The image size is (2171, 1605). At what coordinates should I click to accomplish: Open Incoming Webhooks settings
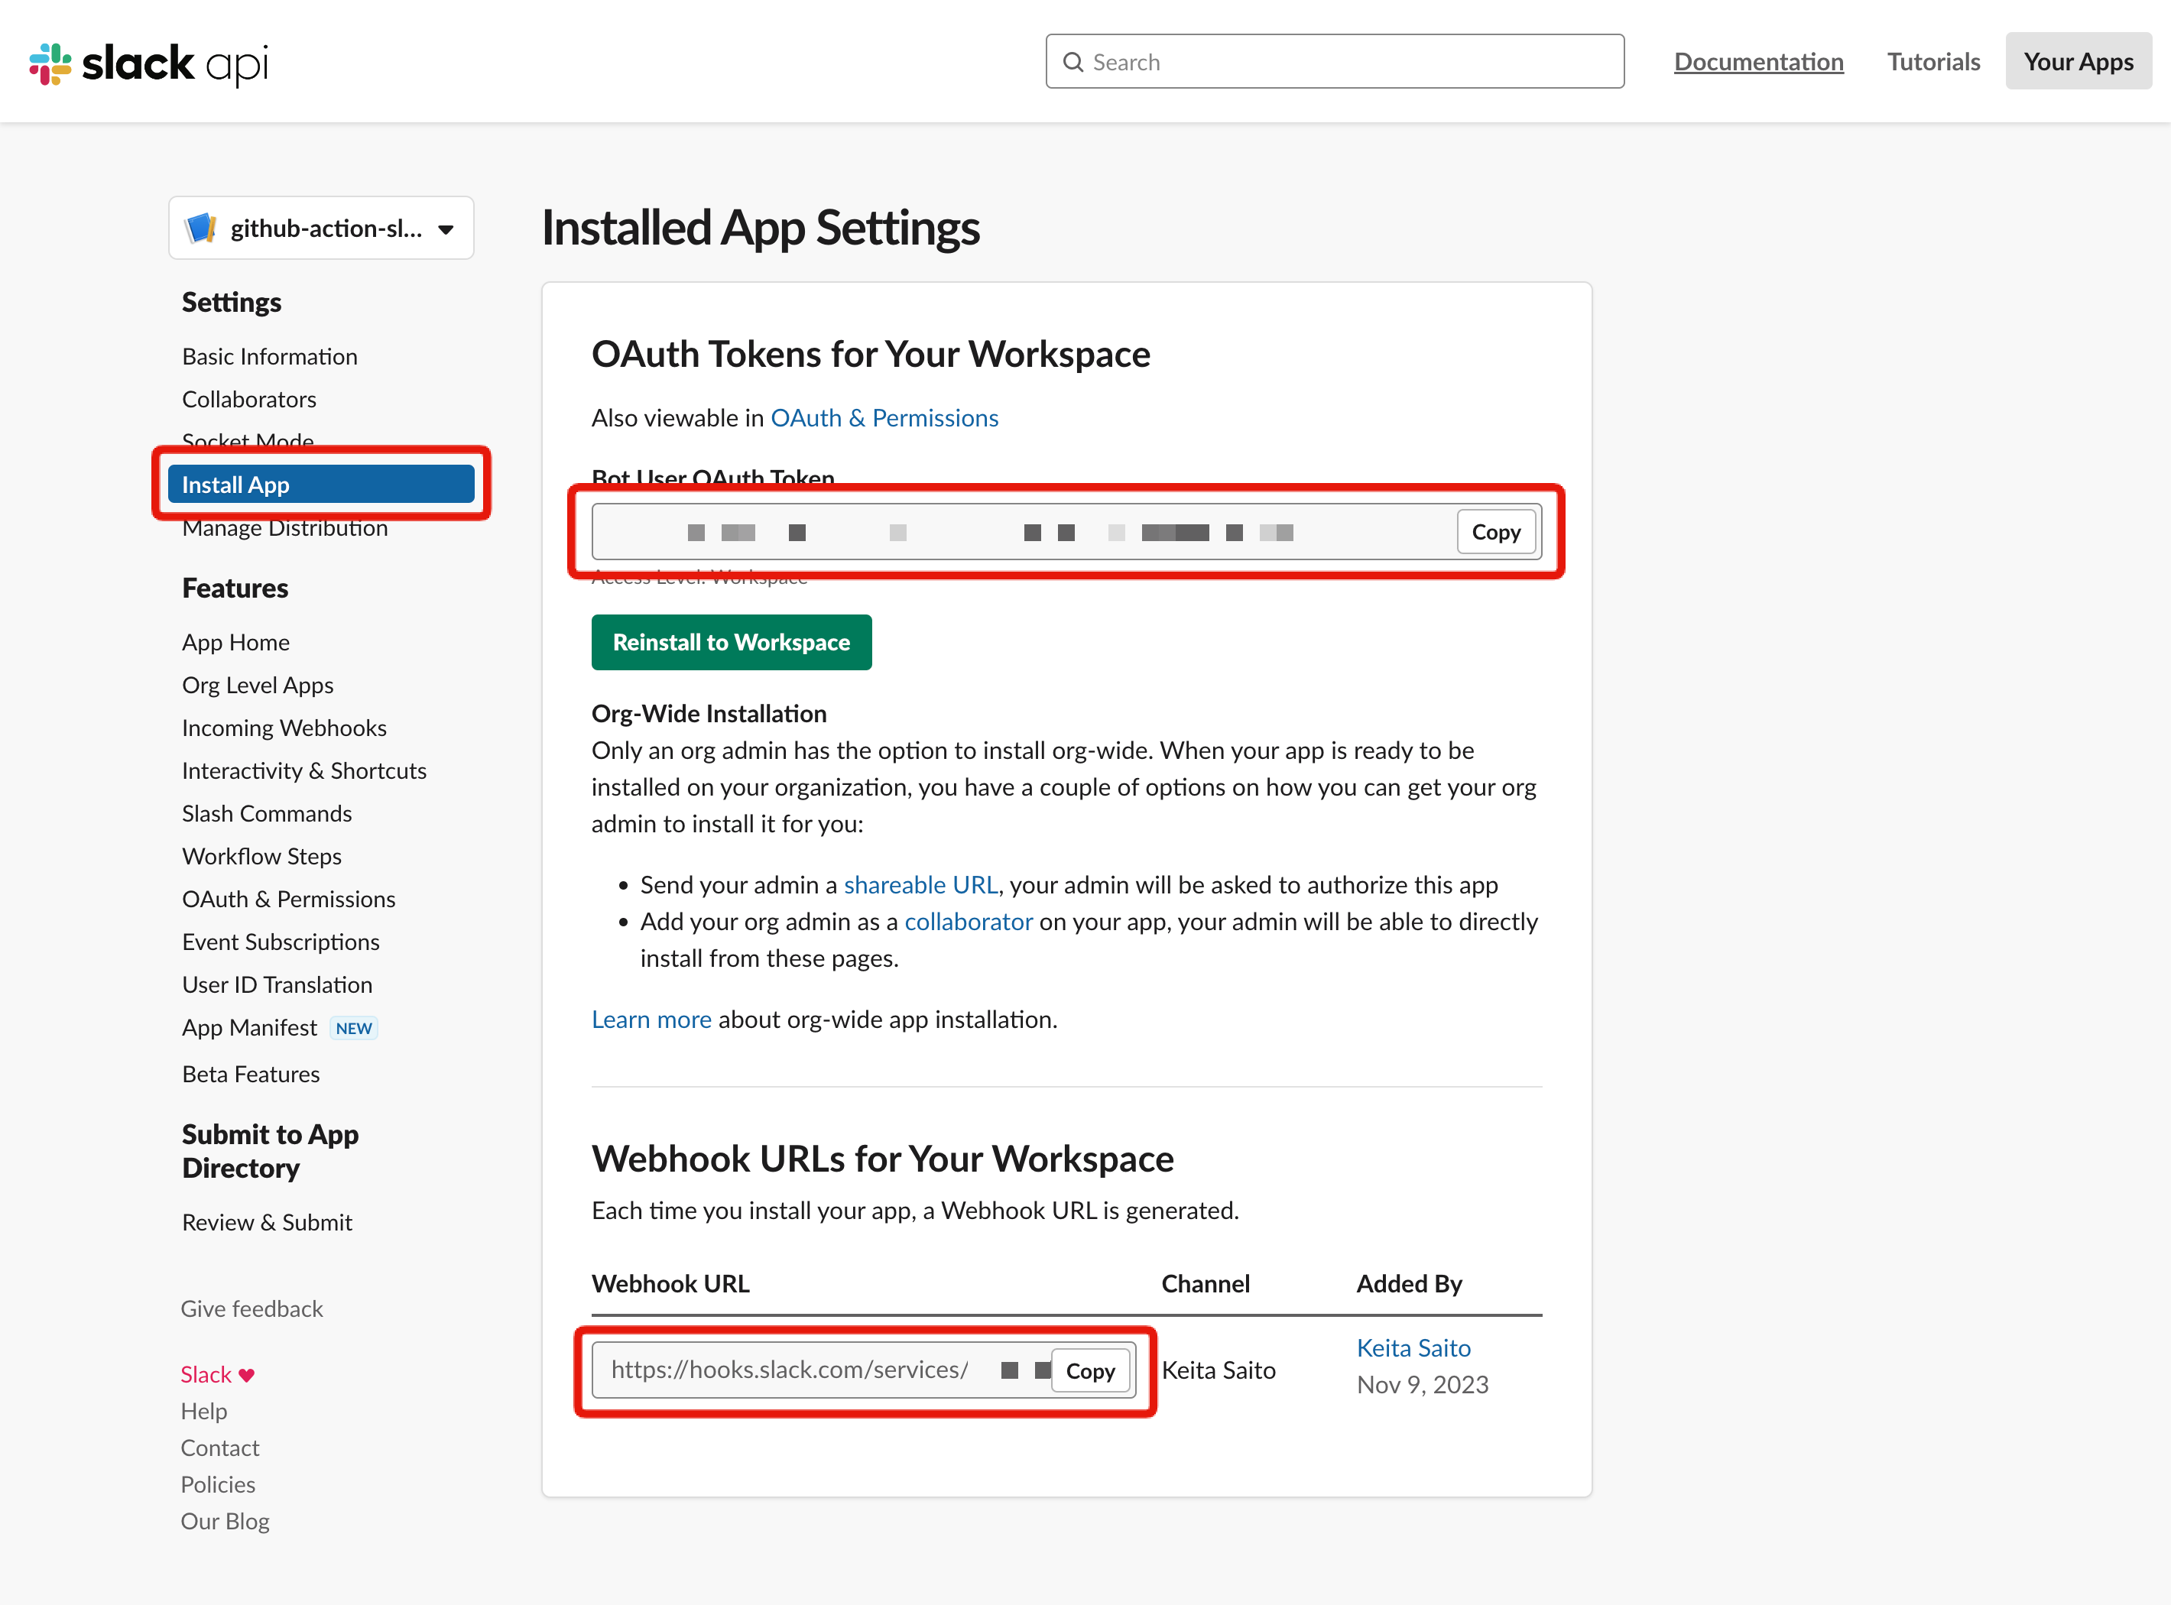284,727
